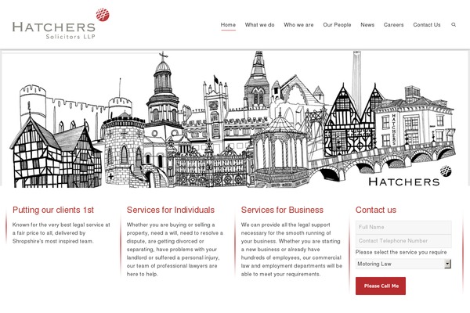470x313 pixels.
Task: Open the Home menu item
Action: tap(228, 25)
